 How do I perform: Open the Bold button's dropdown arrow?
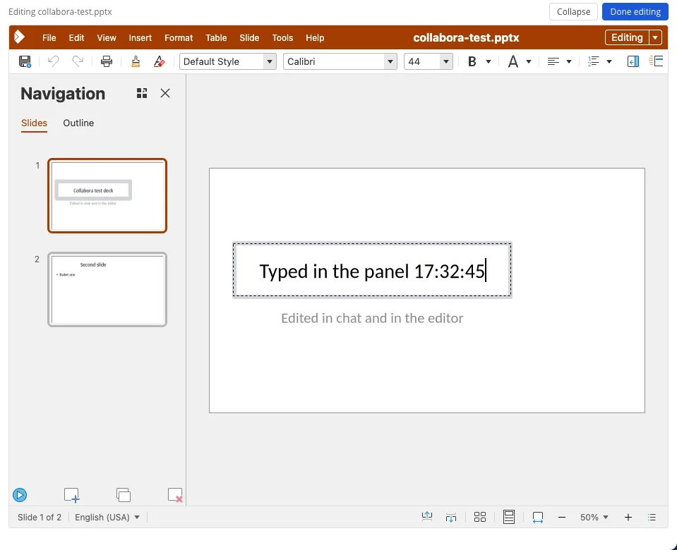(489, 61)
